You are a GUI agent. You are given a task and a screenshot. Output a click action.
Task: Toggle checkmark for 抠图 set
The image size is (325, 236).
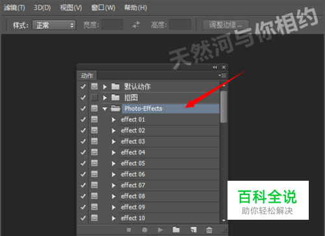(83, 98)
